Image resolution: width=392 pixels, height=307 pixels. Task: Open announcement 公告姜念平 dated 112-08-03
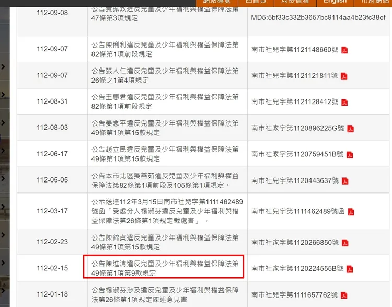(x=165, y=128)
